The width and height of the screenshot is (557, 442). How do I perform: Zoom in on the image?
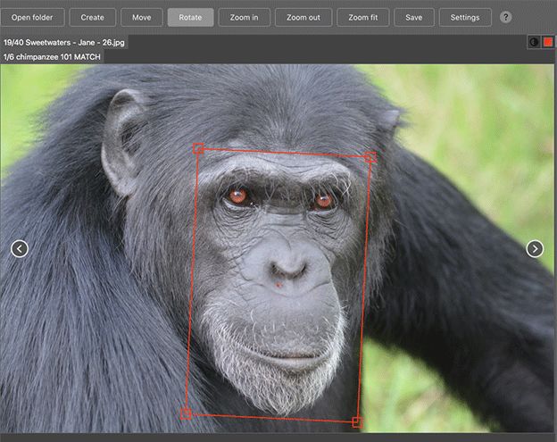click(x=244, y=17)
